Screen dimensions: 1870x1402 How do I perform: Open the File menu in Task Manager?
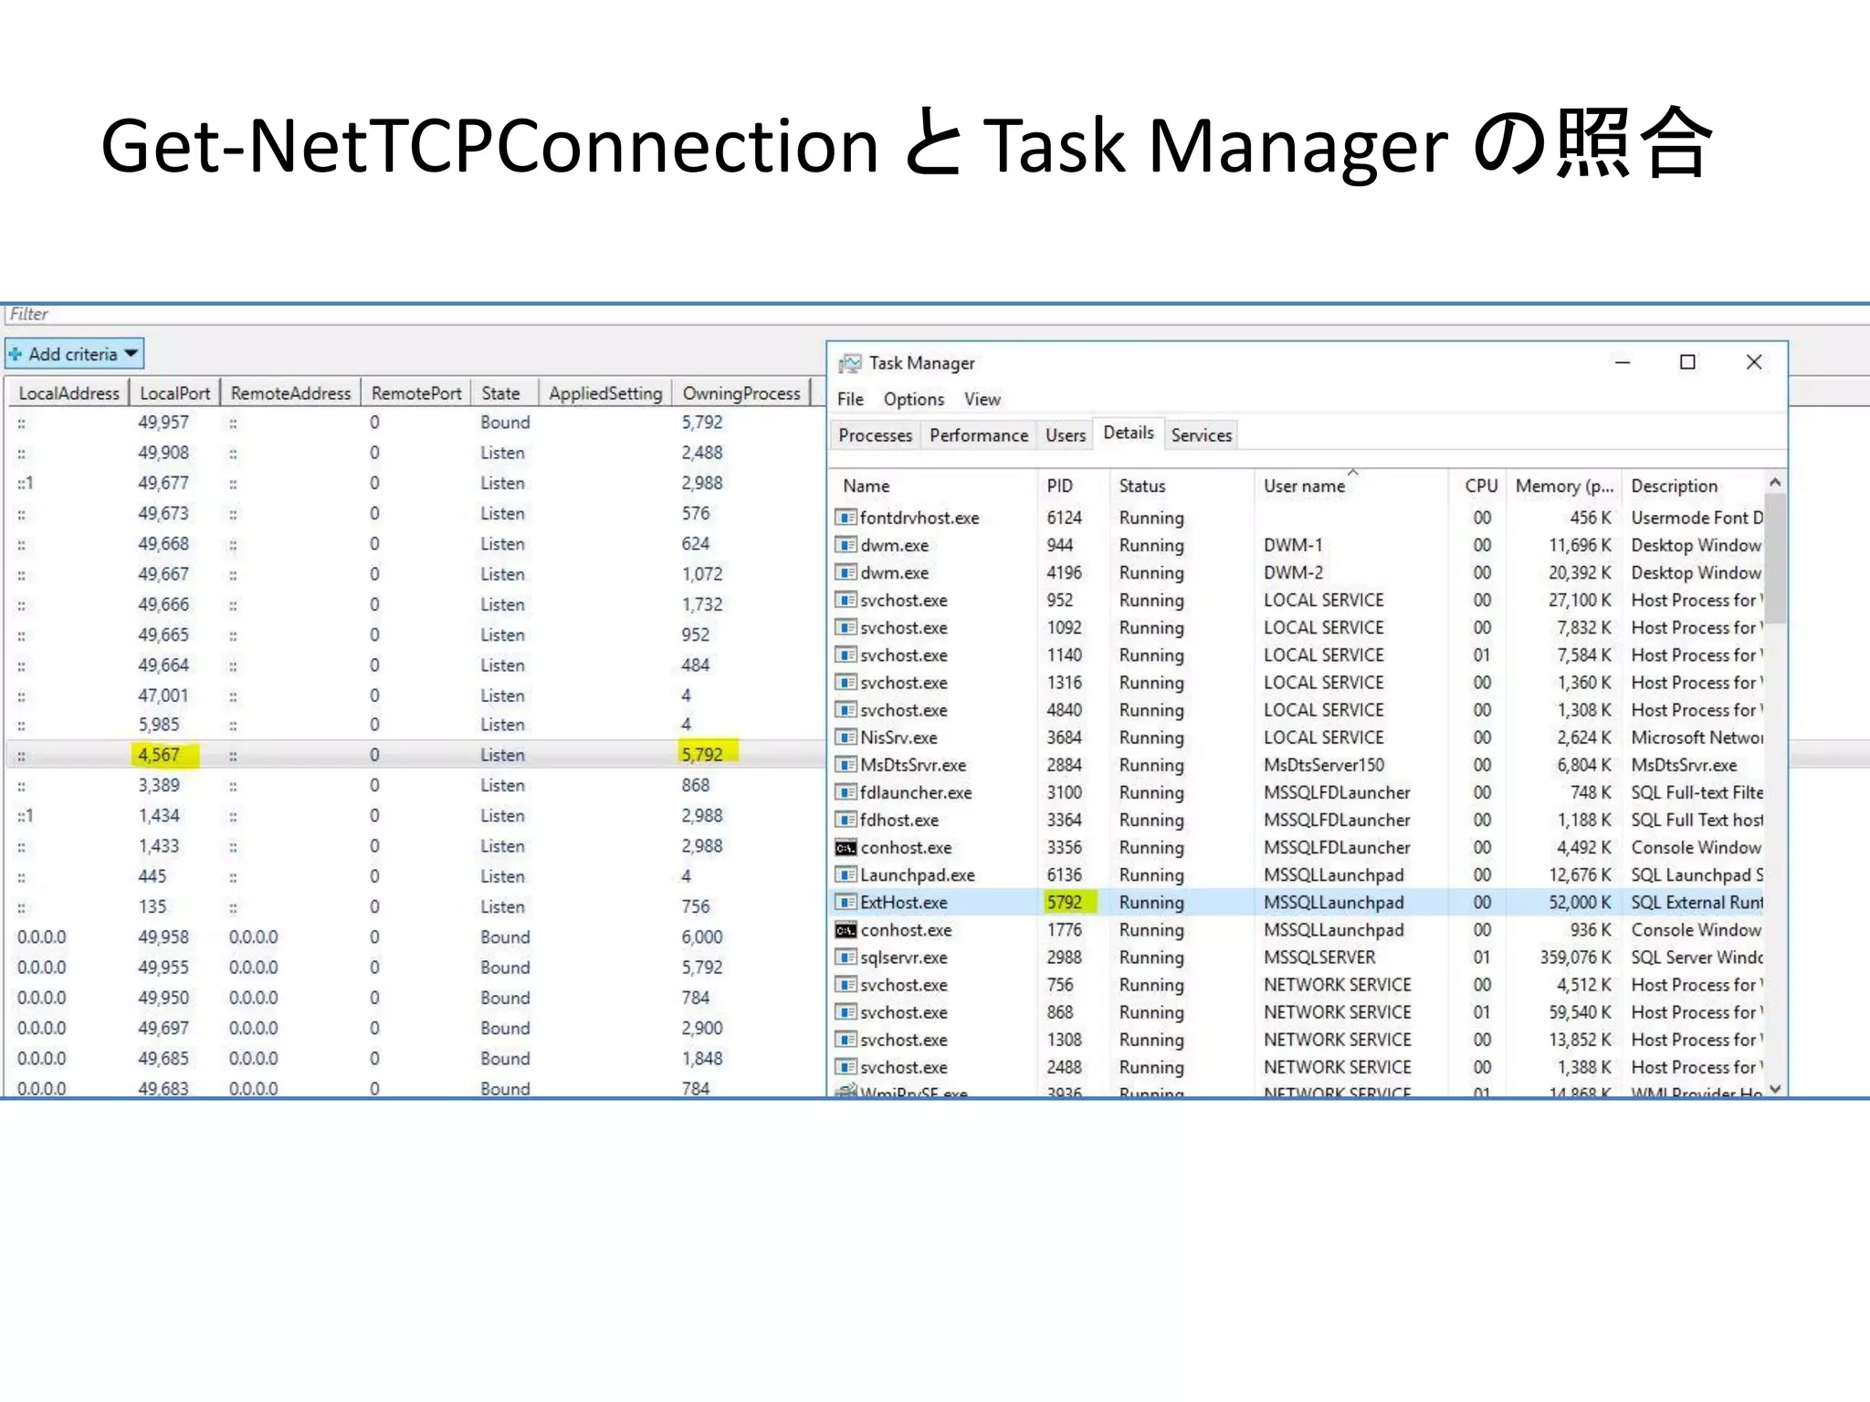[x=850, y=399]
